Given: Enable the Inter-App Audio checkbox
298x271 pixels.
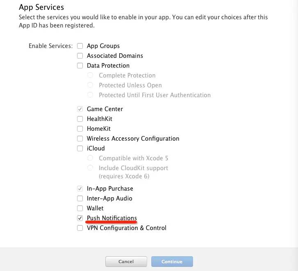Looking at the screenshot, I should [x=80, y=198].
